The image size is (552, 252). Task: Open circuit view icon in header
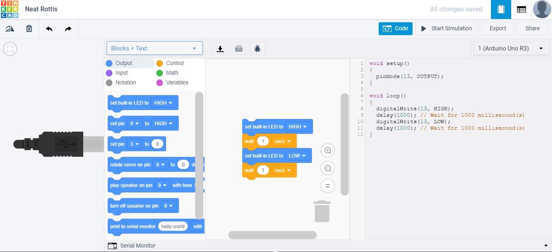click(x=501, y=9)
